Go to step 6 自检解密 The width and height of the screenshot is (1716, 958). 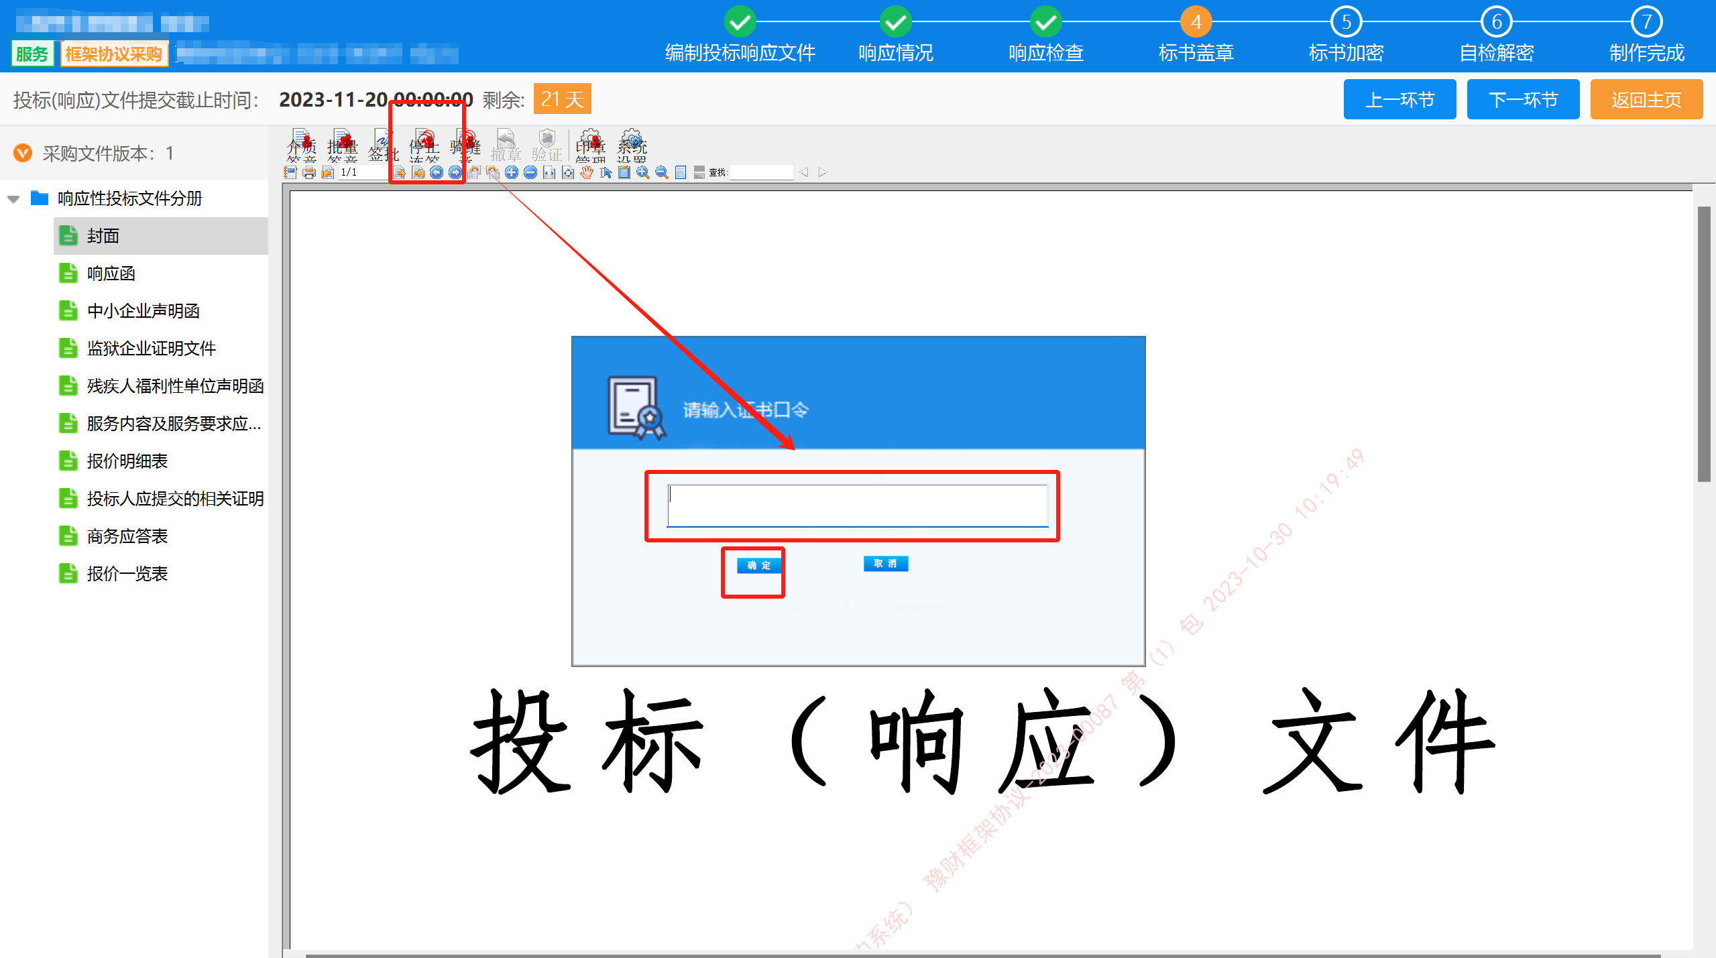click(x=1497, y=35)
